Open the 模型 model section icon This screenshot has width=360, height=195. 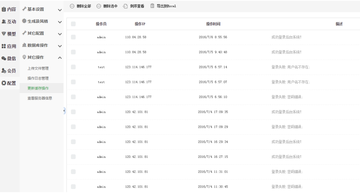(x=4, y=34)
